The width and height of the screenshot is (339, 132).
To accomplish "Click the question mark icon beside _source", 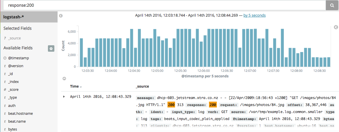I will click(x=5, y=38).
